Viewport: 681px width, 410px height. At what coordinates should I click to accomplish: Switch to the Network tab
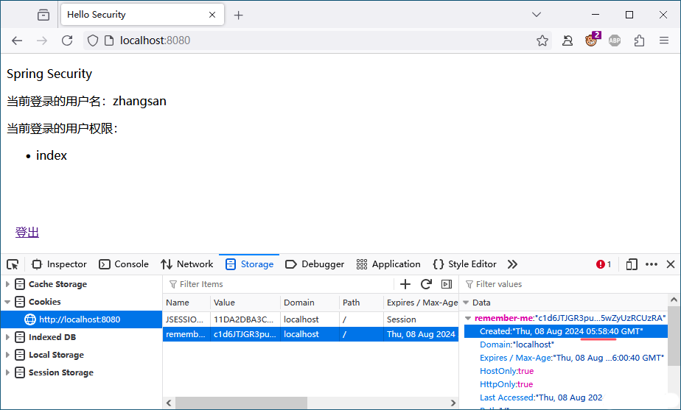click(x=186, y=264)
